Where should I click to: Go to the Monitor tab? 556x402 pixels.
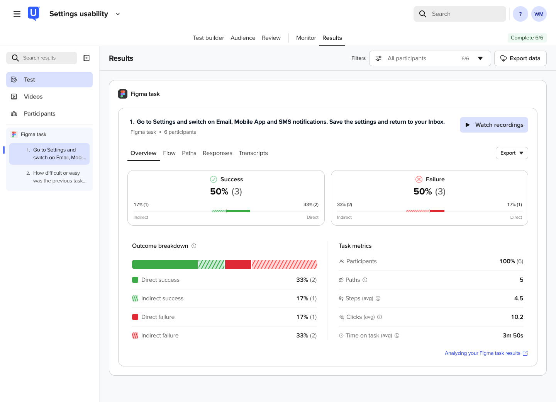click(x=306, y=38)
